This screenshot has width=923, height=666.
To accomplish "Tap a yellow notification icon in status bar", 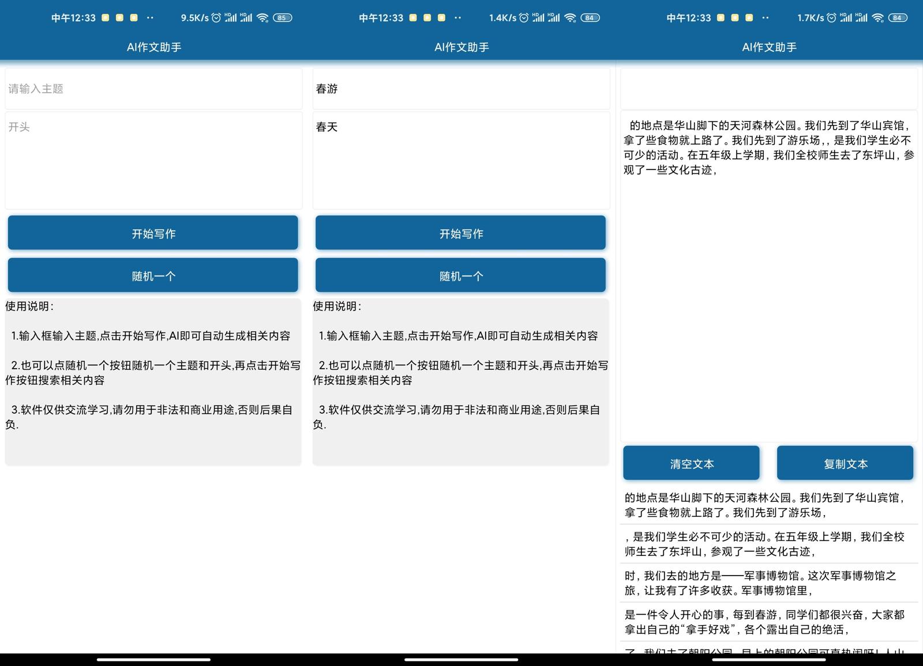I will coord(721,18).
